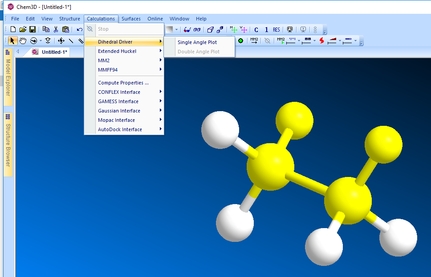Viewport: 431px width, 277px height.
Task: Toggle atom symbols 'C' icon
Action: (x=256, y=30)
